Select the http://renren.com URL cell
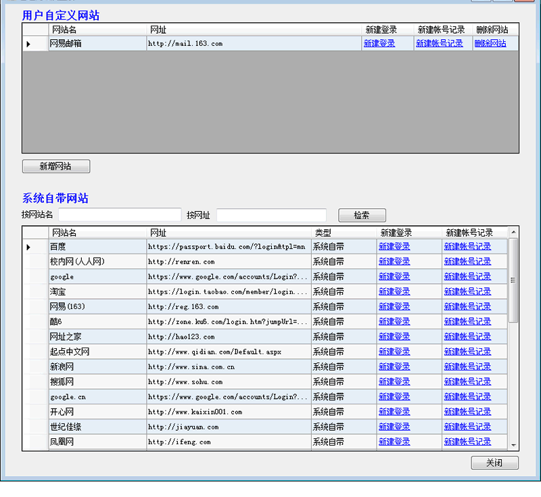Image resolution: width=541 pixels, height=497 pixels. click(x=229, y=262)
